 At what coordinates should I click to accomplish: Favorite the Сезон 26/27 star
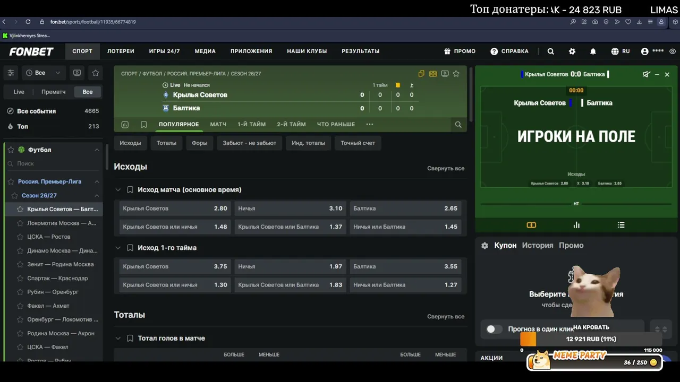pos(15,196)
